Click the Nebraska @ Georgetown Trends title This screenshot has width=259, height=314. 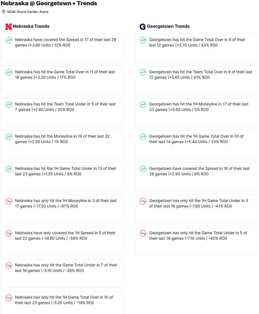point(49,3)
